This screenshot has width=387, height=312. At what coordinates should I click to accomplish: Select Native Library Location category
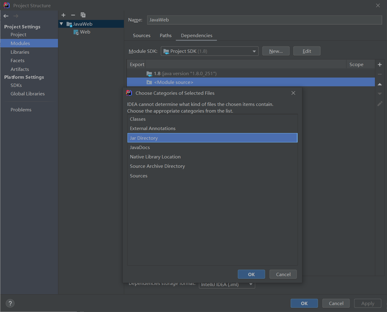pyautogui.click(x=212, y=157)
